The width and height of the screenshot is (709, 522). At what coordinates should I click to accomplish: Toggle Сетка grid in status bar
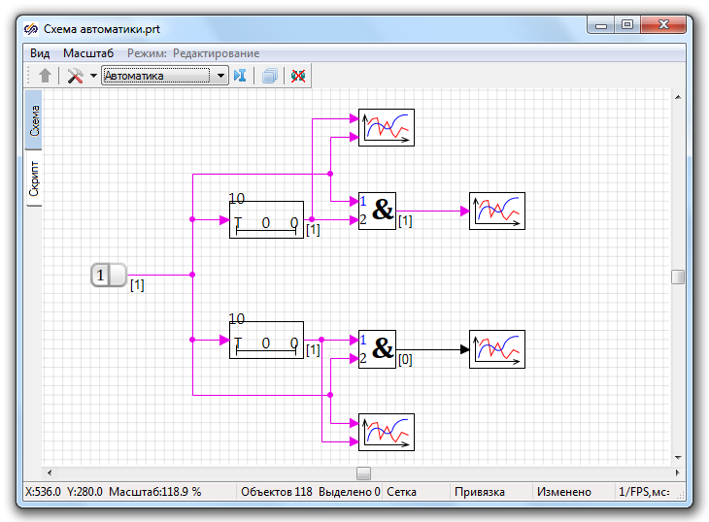pyautogui.click(x=401, y=492)
